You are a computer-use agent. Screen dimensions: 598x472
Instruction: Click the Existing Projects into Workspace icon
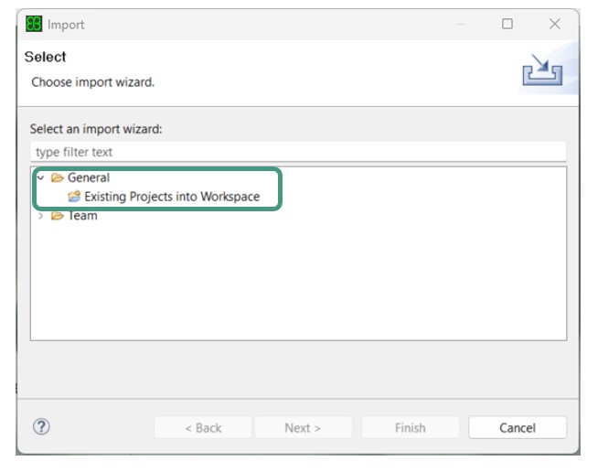pos(74,197)
